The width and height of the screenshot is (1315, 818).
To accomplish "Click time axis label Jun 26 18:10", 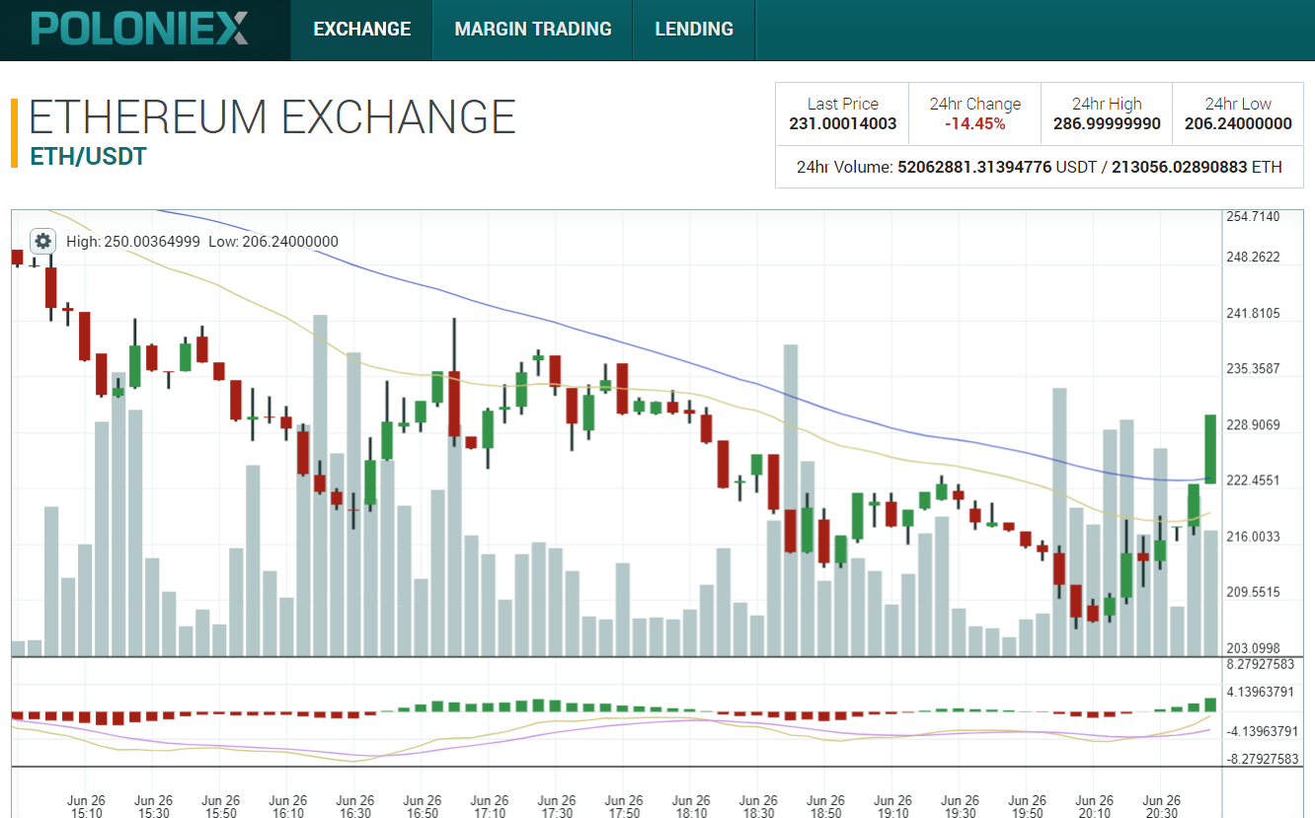I will (x=691, y=807).
